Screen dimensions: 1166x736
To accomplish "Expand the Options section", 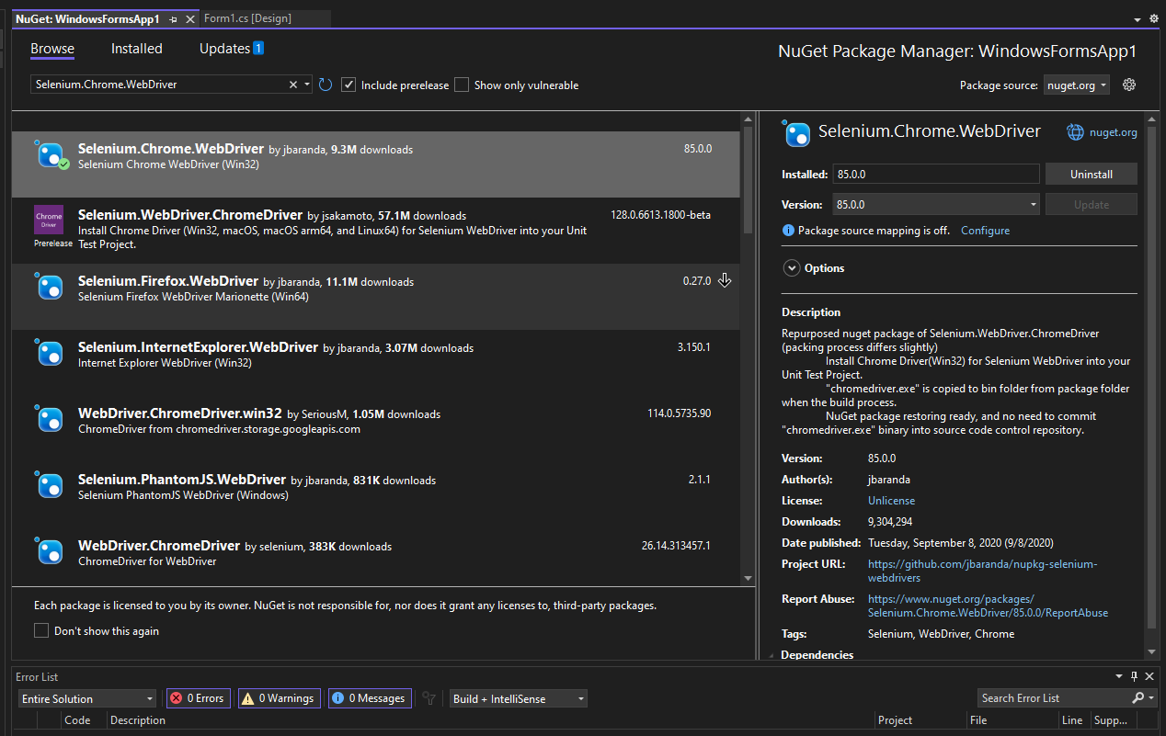I will coord(791,268).
